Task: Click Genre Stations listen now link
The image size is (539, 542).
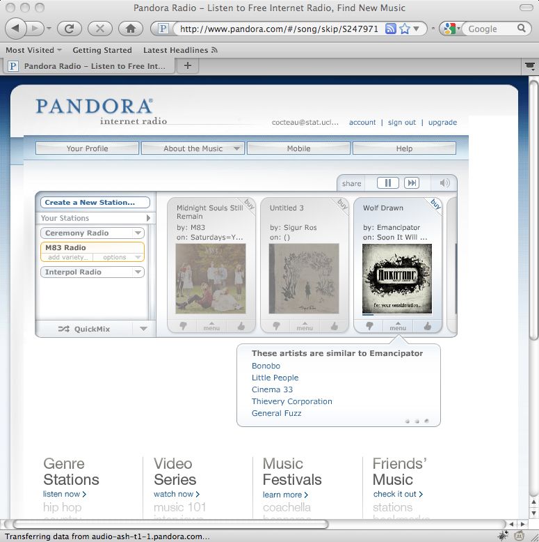Action: tap(65, 494)
